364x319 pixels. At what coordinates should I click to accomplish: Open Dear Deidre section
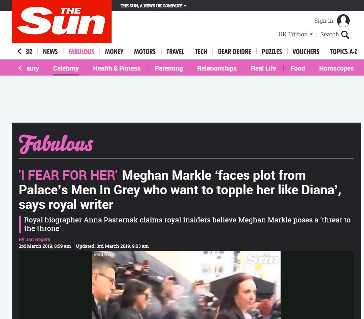(x=235, y=52)
